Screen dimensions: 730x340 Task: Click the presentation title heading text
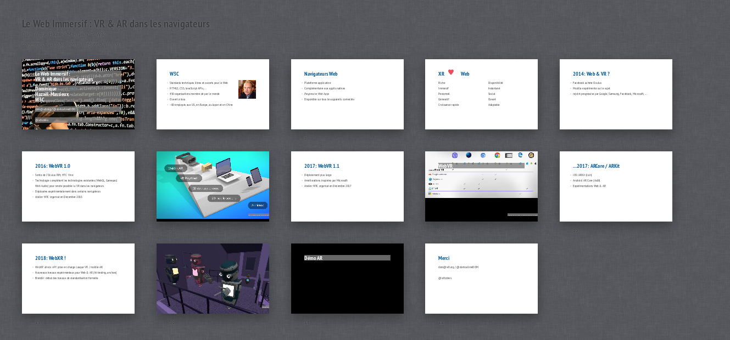click(x=115, y=24)
